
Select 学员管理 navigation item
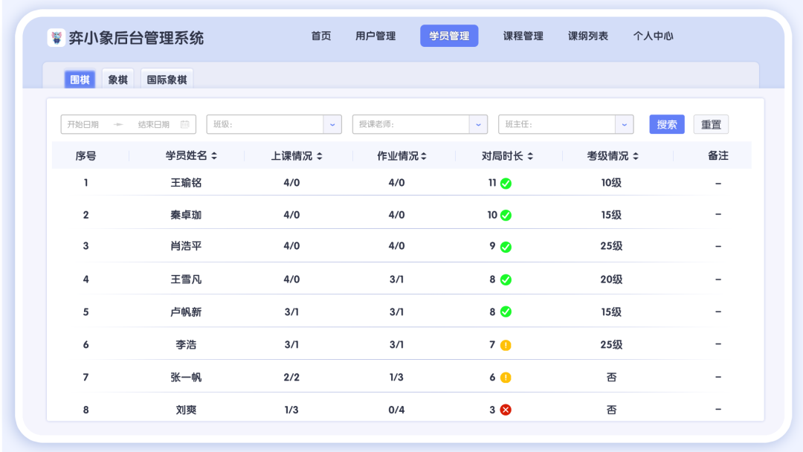449,36
